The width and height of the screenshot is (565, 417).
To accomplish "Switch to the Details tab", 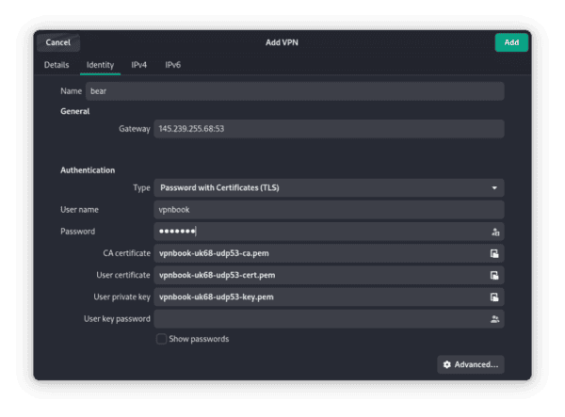I will (56, 65).
